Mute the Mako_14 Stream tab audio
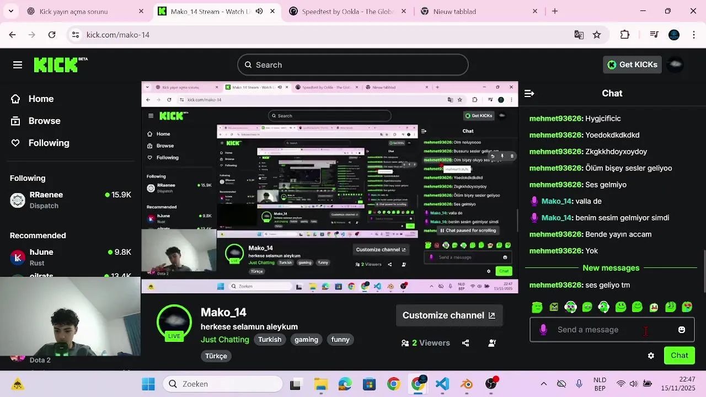This screenshot has height=397, width=706. (259, 11)
